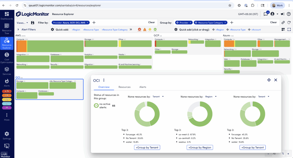Screen dimensions: 293x158
Task: Click the AWS Compute resource block
Action: click(x=50, y=46)
